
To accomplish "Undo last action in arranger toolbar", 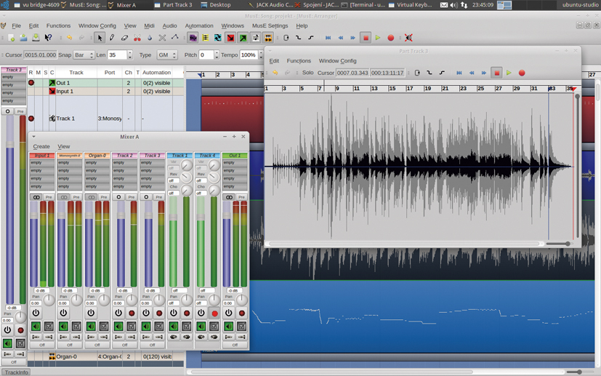I will tap(69, 38).
